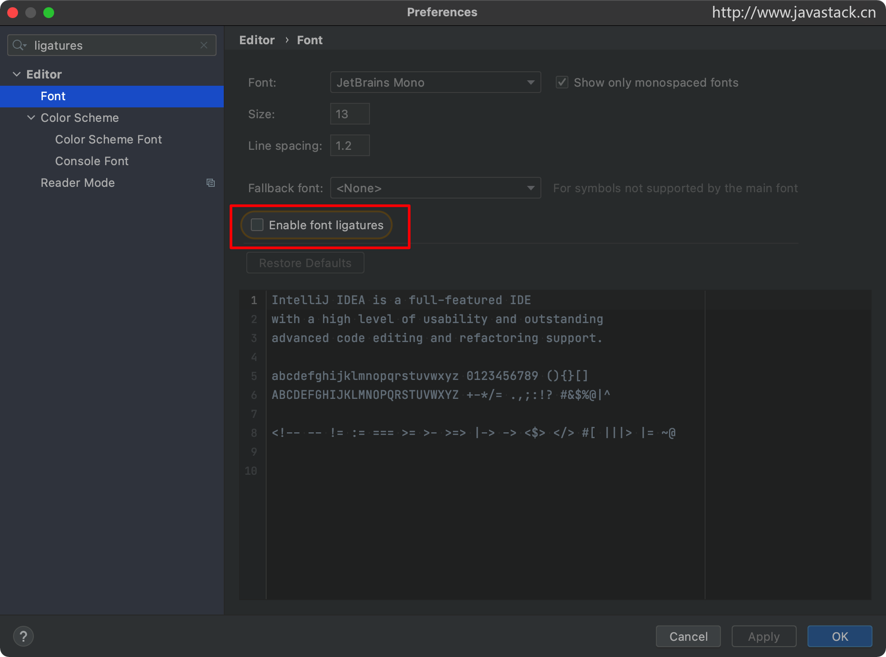886x657 pixels.
Task: Click the red window close button
Action: [13, 13]
